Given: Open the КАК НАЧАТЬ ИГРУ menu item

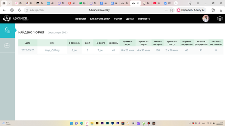Looking at the screenshot, I should pyautogui.click(x=100, y=19).
